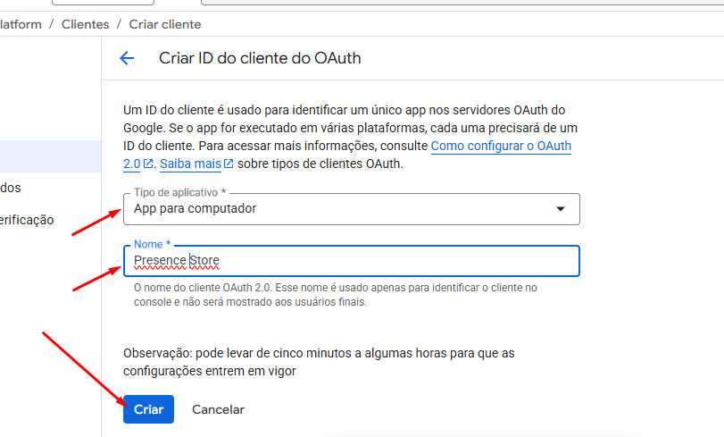Open external link icon beside "2.0"
The width and height of the screenshot is (724, 437).
tap(148, 164)
